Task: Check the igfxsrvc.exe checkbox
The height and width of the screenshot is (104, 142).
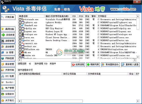Action: (x=20, y=22)
